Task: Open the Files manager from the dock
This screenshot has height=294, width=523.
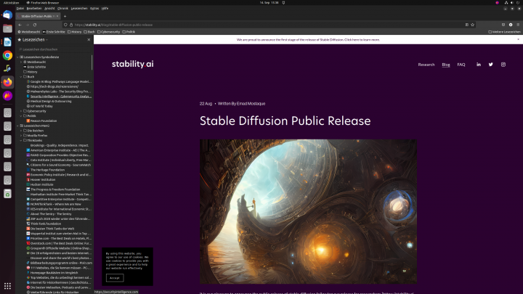Action: 7,28
